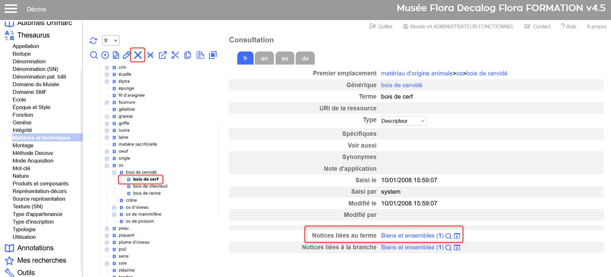Click the Quitter link
Screen dimensions: 611x277
[x=381, y=26]
